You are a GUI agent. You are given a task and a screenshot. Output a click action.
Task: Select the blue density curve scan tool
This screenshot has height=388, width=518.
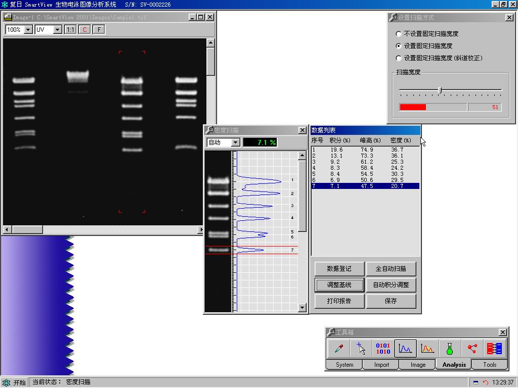(x=405, y=349)
